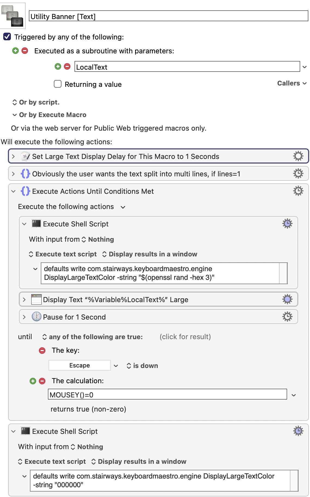Toggle the 'is down' key state selector
The width and height of the screenshot is (310, 497).
142,366
